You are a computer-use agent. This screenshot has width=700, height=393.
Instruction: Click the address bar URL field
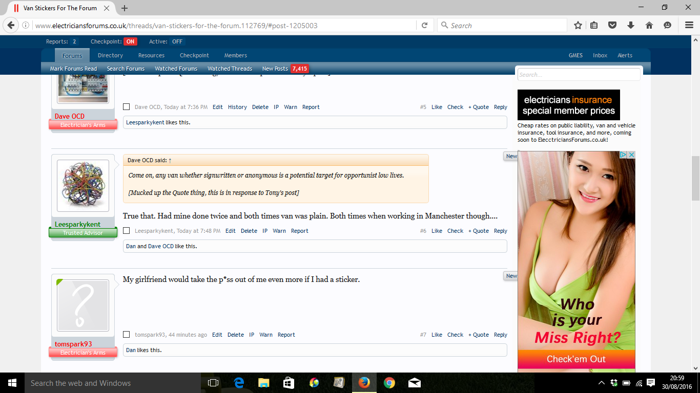[x=224, y=25]
